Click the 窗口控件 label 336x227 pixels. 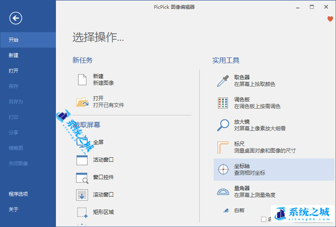click(103, 177)
